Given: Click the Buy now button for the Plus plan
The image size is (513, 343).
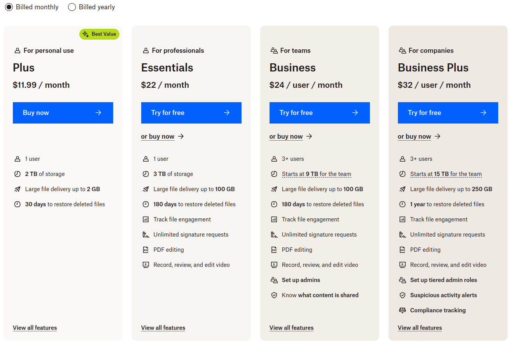Looking at the screenshot, I should click(x=63, y=113).
